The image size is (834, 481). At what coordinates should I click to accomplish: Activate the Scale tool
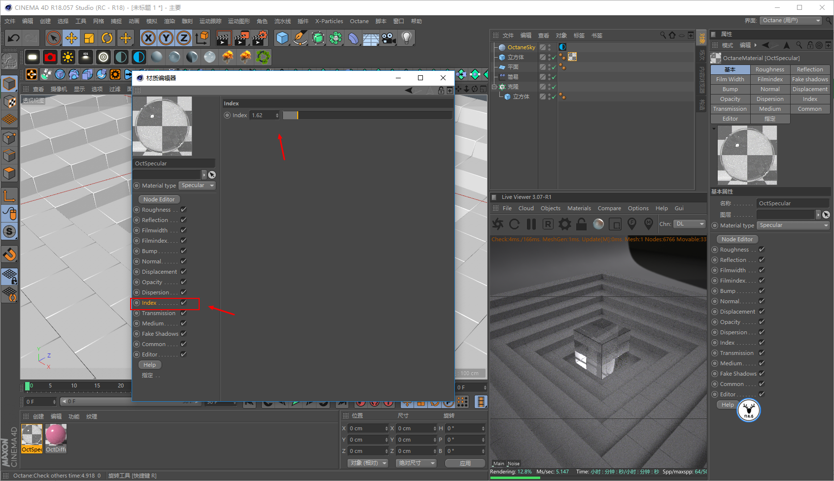click(x=89, y=38)
